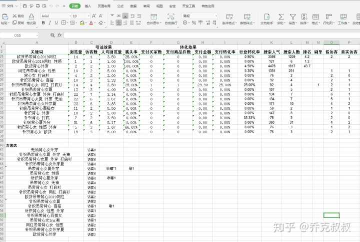Screen dimensions: 360x242
Task: Align cell text to bottom
Action: click(x=125, y=15)
